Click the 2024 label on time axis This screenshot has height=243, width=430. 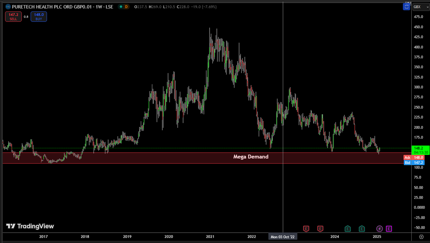(x=335, y=237)
